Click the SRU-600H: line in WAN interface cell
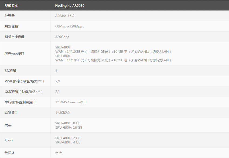The height and width of the screenshot is (158, 229). [64, 56]
